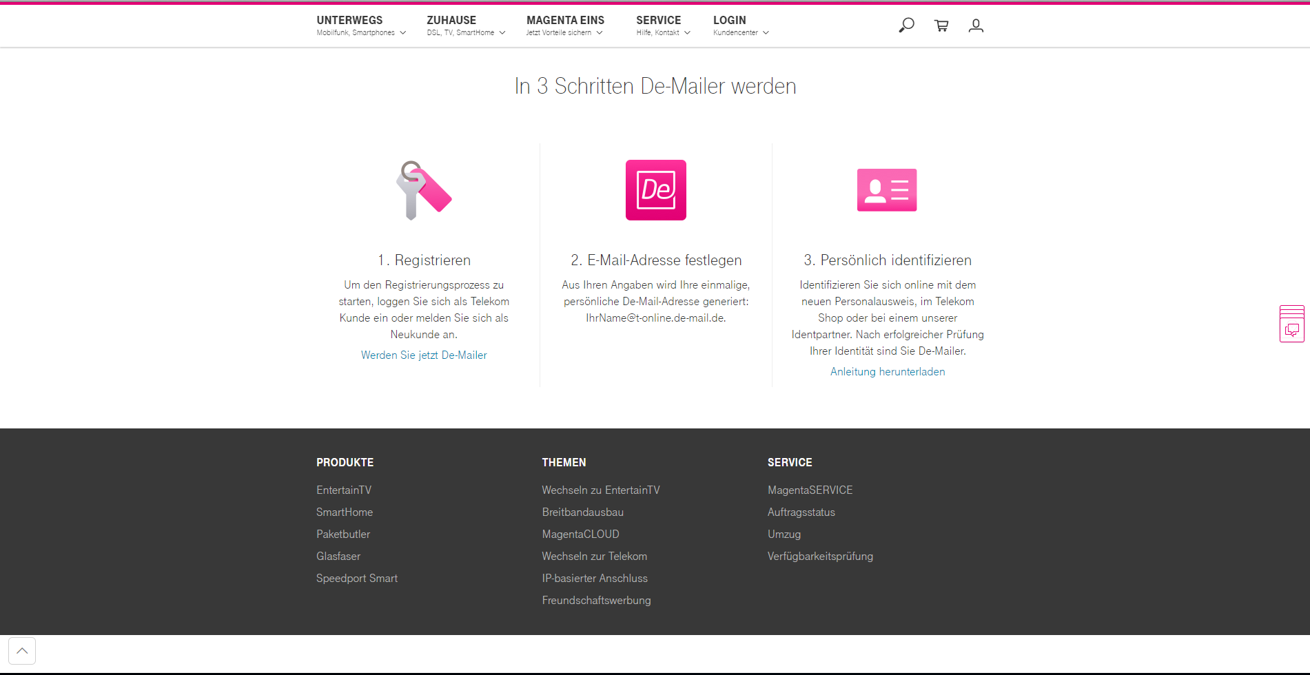This screenshot has height=675, width=1310.
Task: Open the floating chat contact widget
Action: (1292, 324)
